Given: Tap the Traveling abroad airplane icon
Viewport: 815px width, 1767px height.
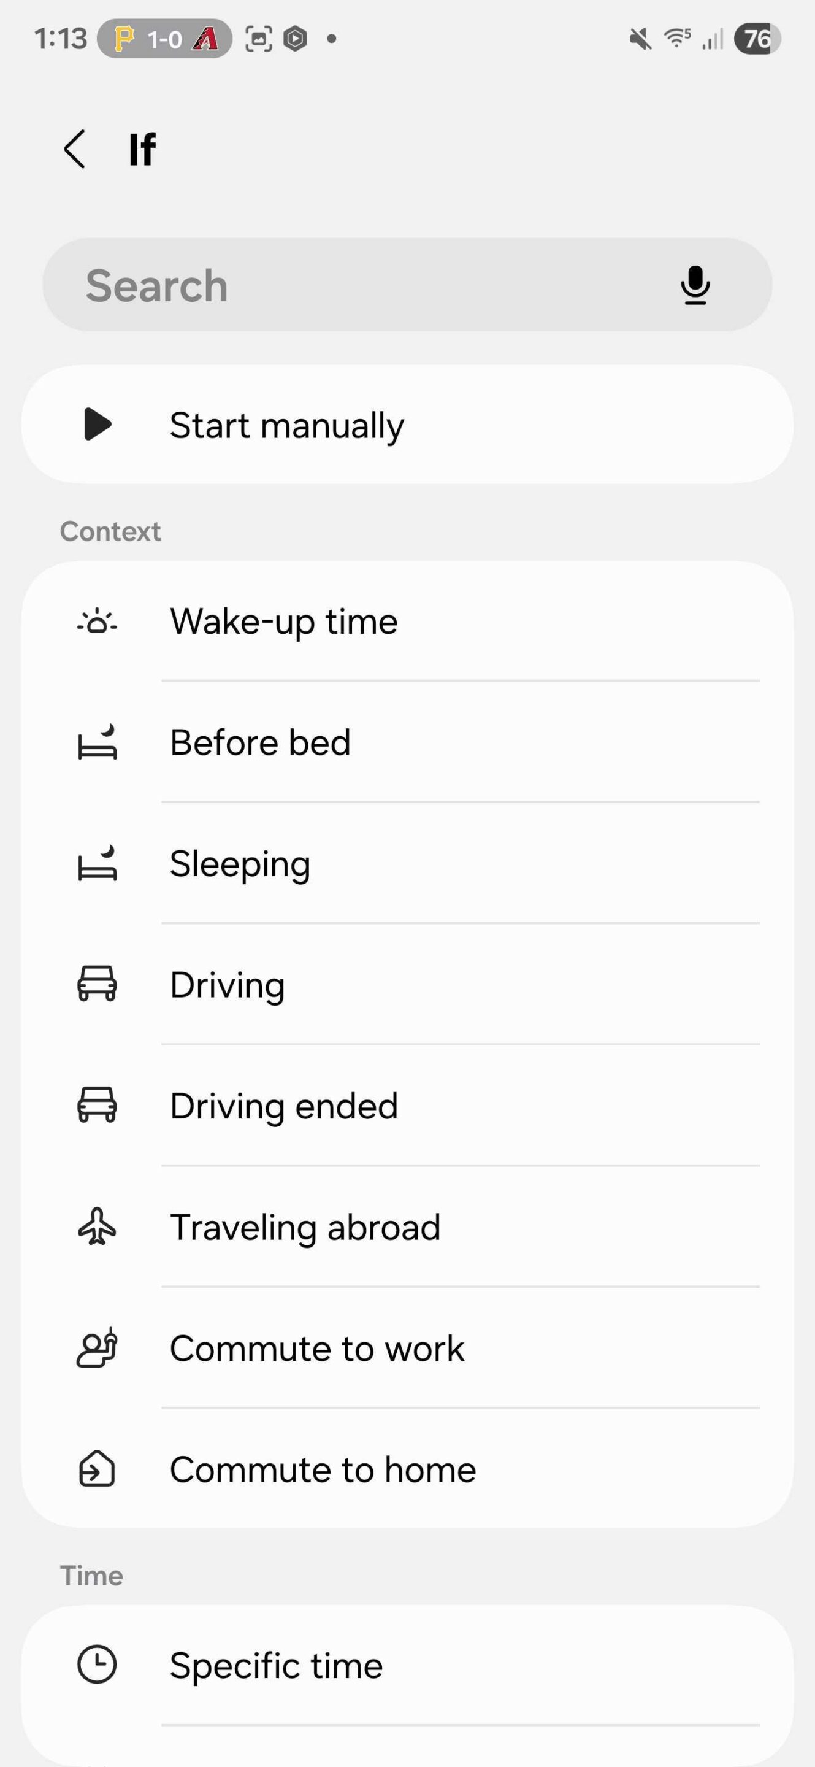Looking at the screenshot, I should [98, 1226].
